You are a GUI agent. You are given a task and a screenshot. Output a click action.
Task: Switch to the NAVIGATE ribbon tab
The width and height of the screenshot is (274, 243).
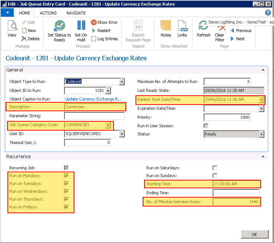click(76, 13)
